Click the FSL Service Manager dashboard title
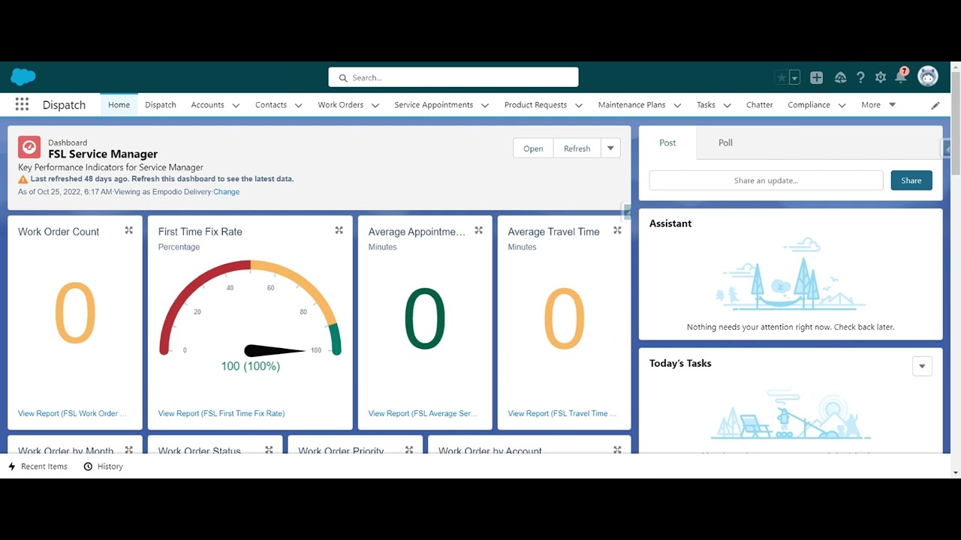961x540 pixels. (103, 154)
